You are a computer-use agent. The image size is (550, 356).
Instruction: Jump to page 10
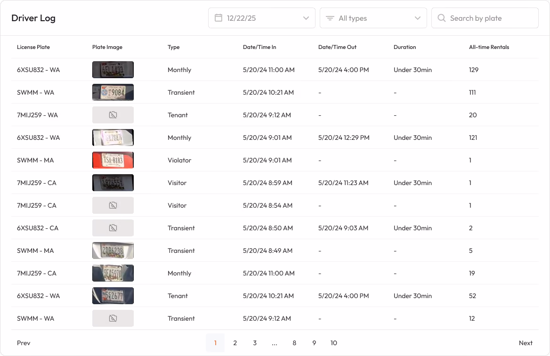coord(333,343)
